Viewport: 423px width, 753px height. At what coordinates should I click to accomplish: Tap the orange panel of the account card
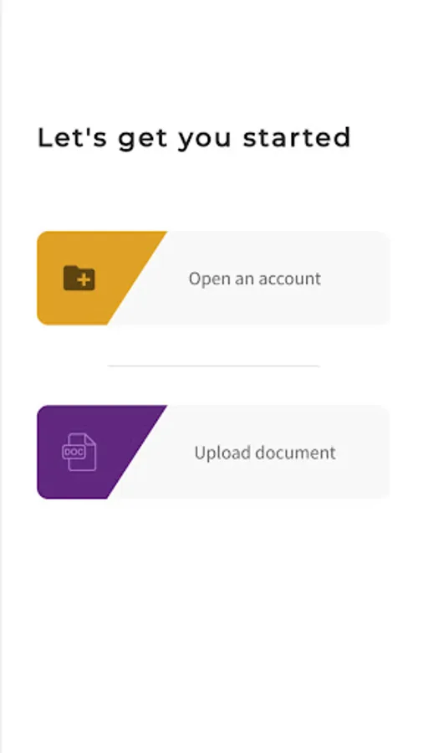pos(91,278)
